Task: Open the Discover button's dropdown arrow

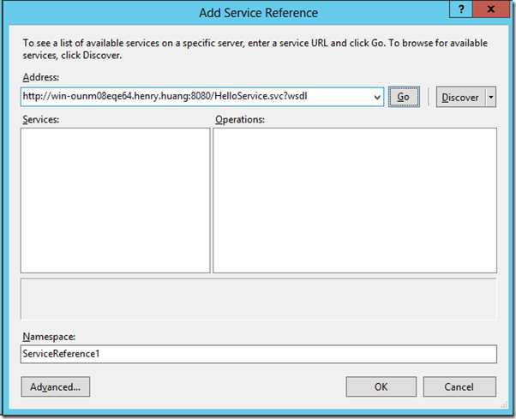Action: (491, 97)
